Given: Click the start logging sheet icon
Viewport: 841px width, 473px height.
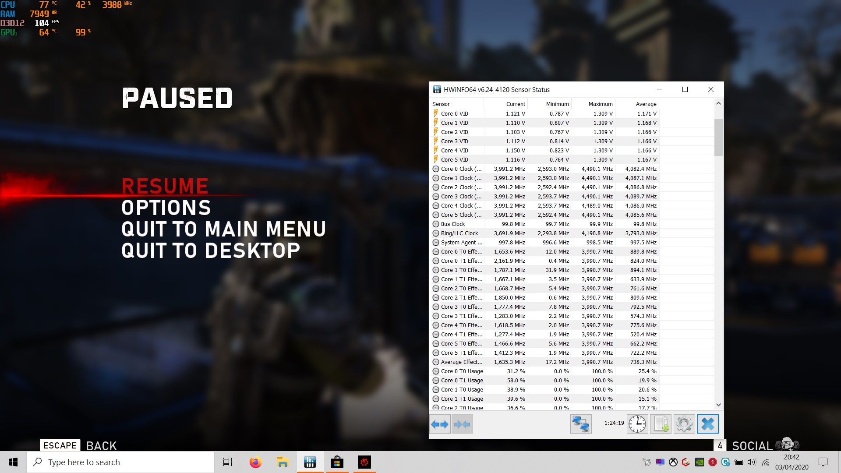Looking at the screenshot, I should coord(661,424).
